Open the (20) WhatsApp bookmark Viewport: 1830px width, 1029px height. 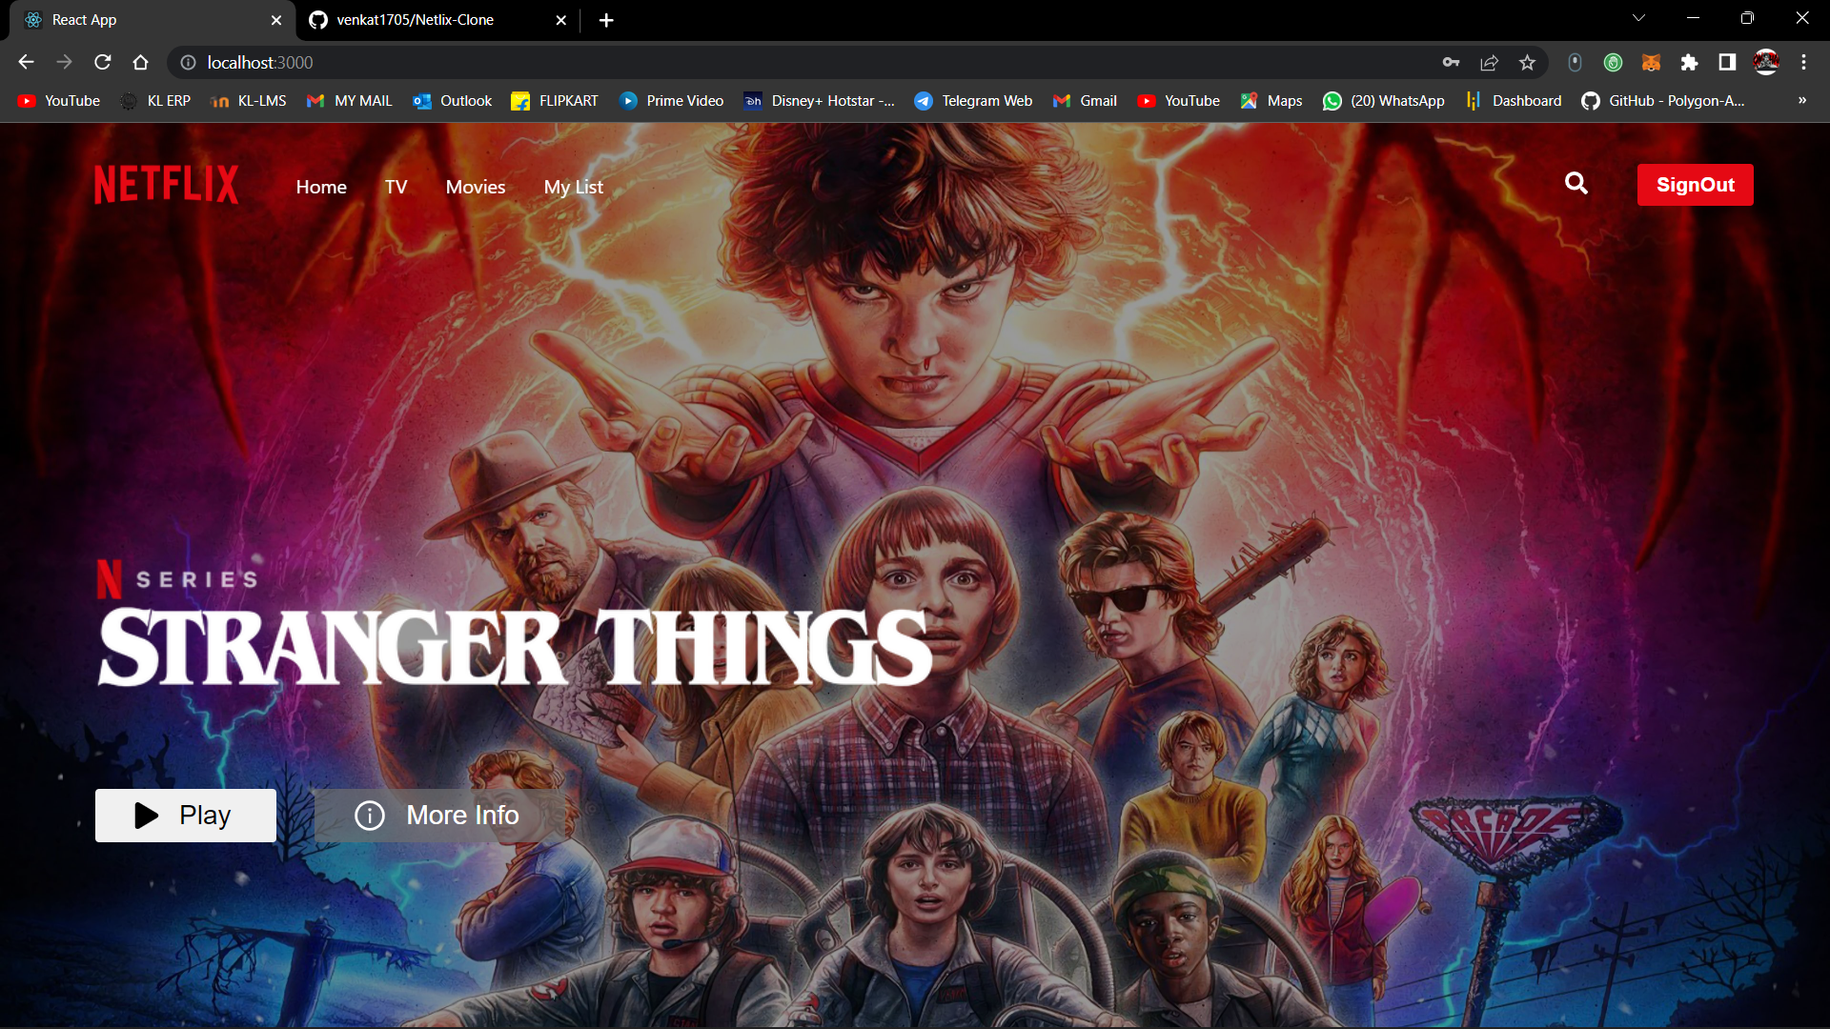coord(1384,101)
